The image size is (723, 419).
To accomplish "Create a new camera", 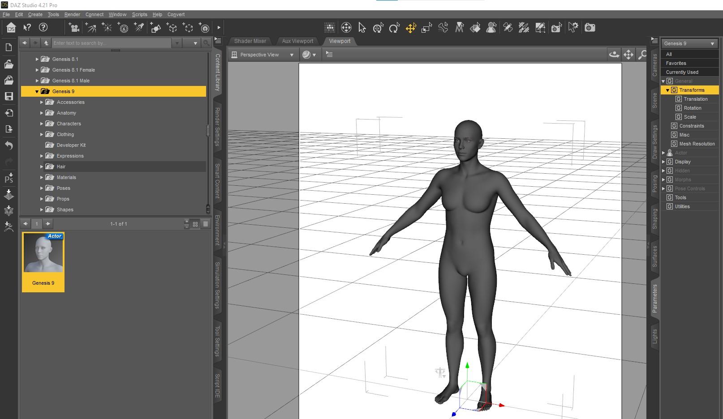I will pos(74,28).
